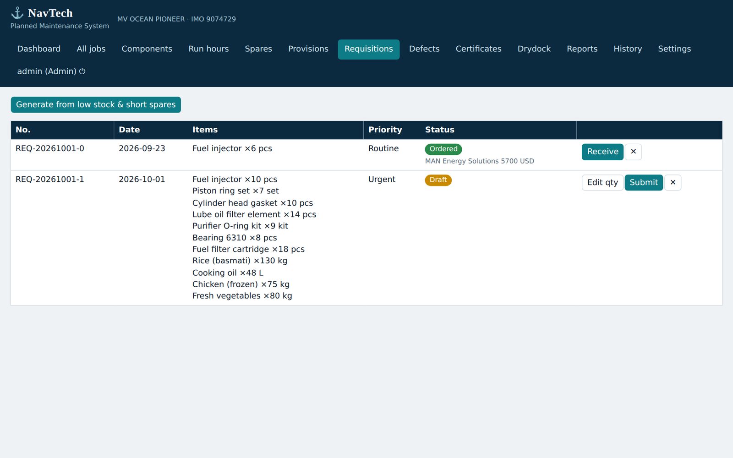Open the Spares page
The width and height of the screenshot is (733, 458).
(x=258, y=49)
